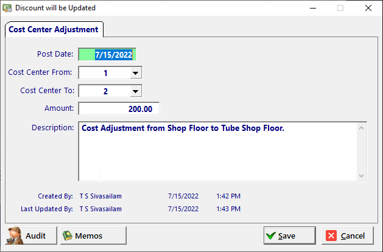This screenshot has height=252, width=383.
Task: Click the Audit detective icon
Action: pyautogui.click(x=15, y=236)
